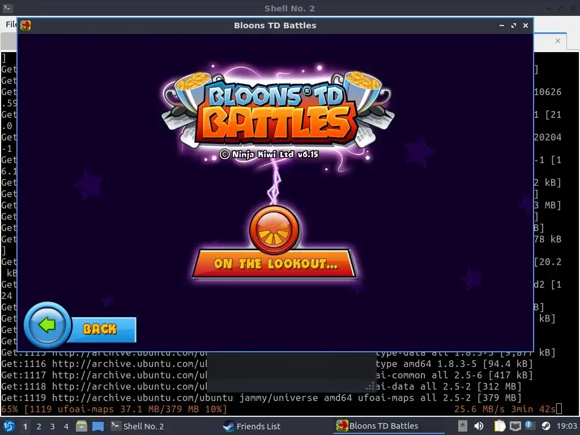Click the Shell No. 2 terminal icon in title bar
Screen dimensions: 580x435
[8, 8]
